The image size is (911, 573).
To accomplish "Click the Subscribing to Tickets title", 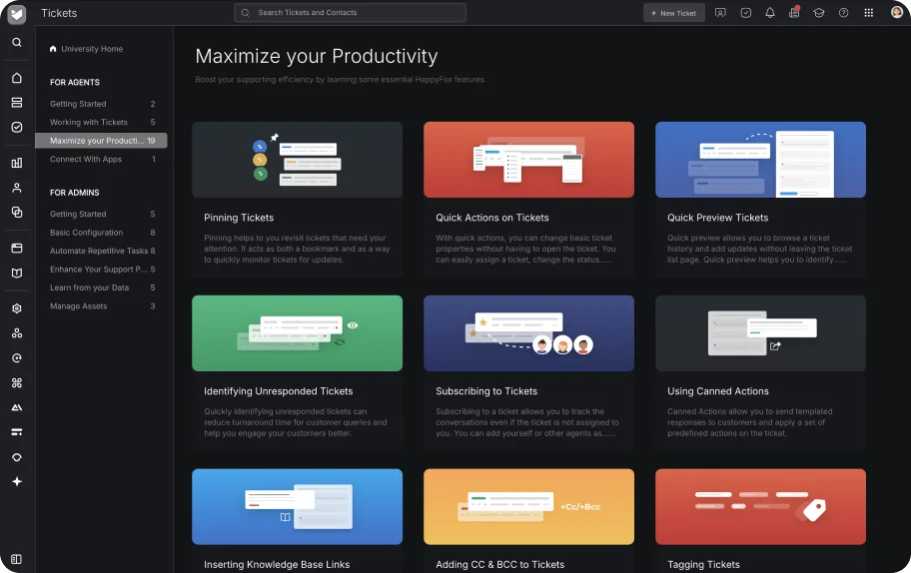I will tap(486, 391).
